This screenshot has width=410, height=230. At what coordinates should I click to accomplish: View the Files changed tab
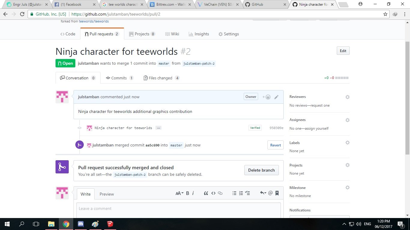point(161,78)
